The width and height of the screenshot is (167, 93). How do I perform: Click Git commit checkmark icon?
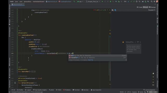pyautogui.click(x=131, y=2)
